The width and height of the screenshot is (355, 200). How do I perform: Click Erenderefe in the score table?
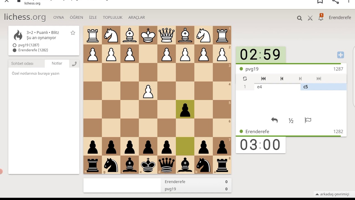(175, 182)
